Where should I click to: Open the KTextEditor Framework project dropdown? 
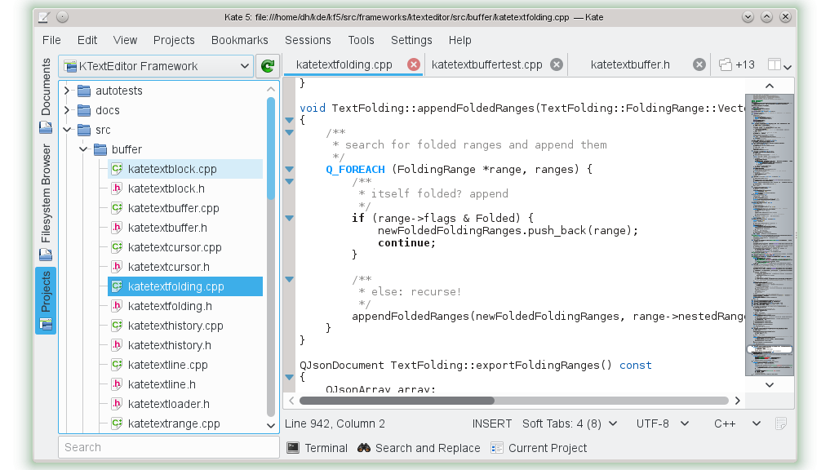point(156,66)
